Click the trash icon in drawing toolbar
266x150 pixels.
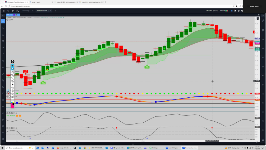[12, 91]
